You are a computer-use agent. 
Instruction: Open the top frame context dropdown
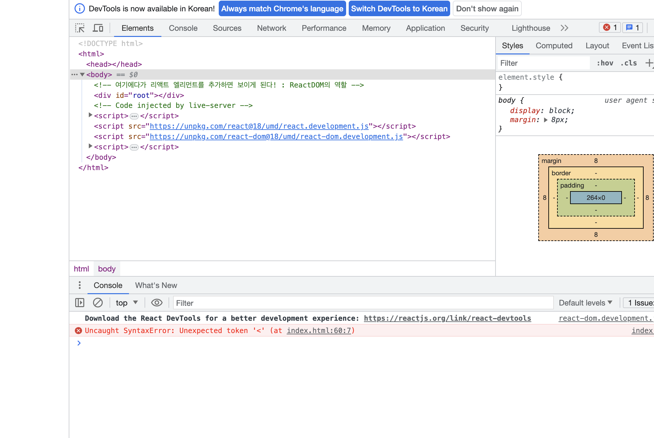126,303
